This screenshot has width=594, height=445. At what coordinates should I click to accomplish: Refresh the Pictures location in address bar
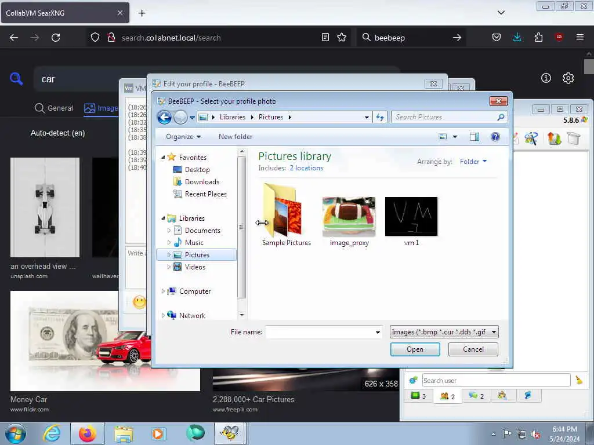pyautogui.click(x=379, y=117)
